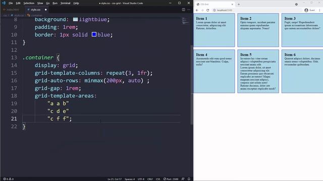Screen dimensions: 323x181
Task: Click the VS Code logo icon
Action: point(4,3)
